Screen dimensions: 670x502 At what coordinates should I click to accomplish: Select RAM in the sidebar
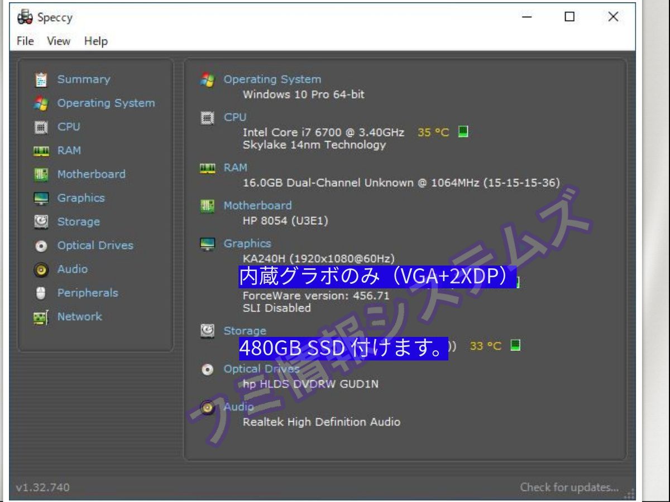69,150
